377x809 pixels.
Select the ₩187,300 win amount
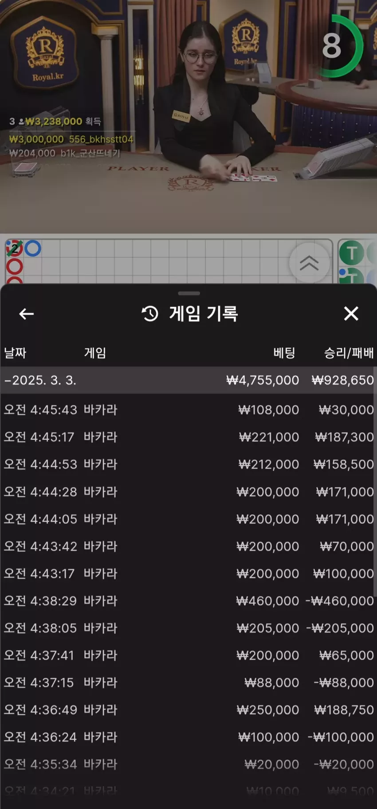coord(344,437)
